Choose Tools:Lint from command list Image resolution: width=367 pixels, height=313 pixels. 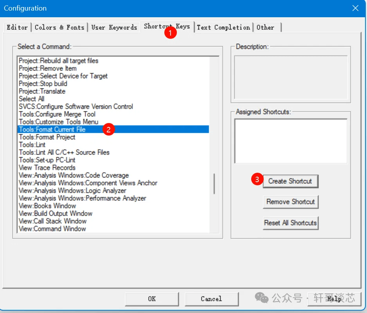(32, 145)
